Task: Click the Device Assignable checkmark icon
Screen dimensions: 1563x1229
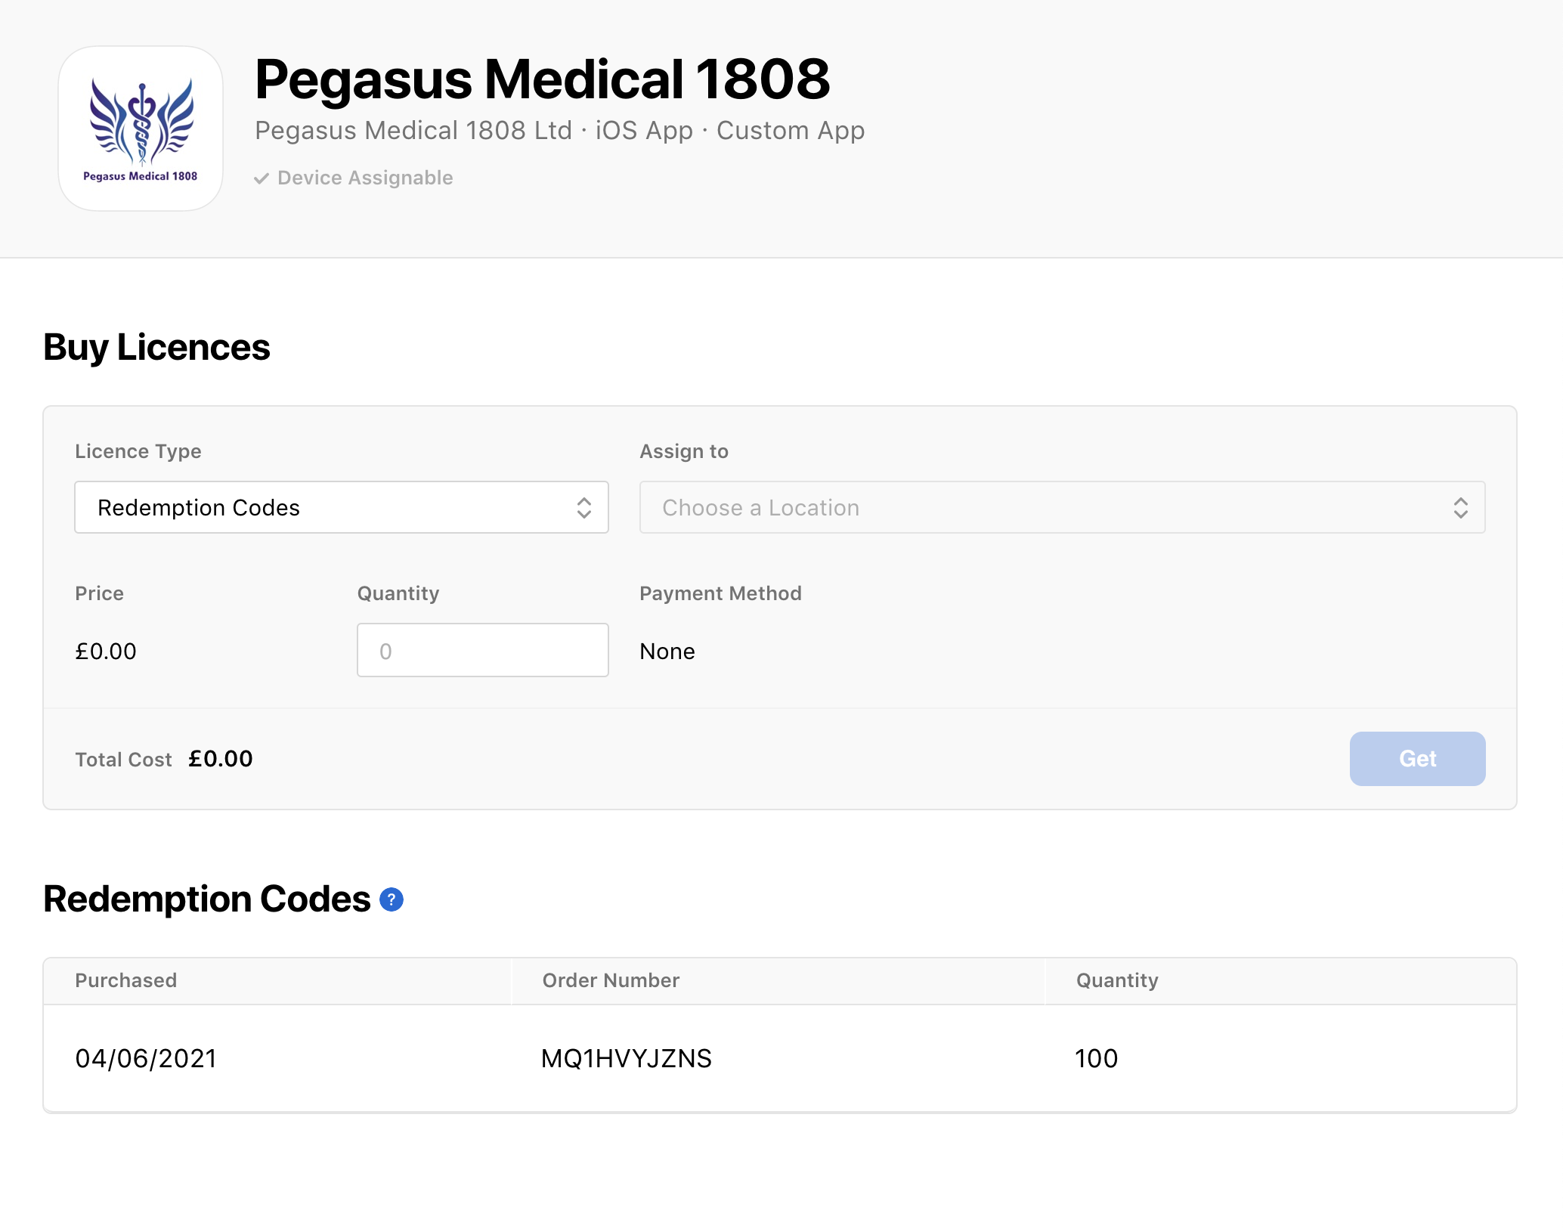Action: tap(262, 178)
